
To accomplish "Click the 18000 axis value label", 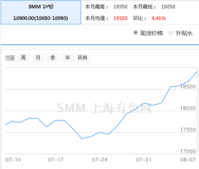I will coord(188,108).
